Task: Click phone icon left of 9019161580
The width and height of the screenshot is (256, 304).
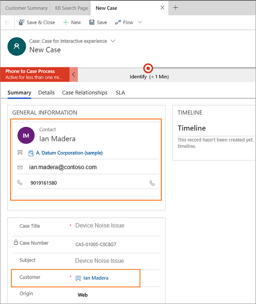Action: 20,182
